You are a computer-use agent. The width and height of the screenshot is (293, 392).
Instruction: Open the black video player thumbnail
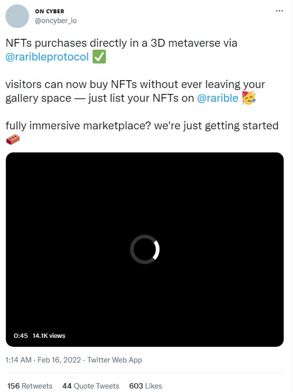pos(145,249)
